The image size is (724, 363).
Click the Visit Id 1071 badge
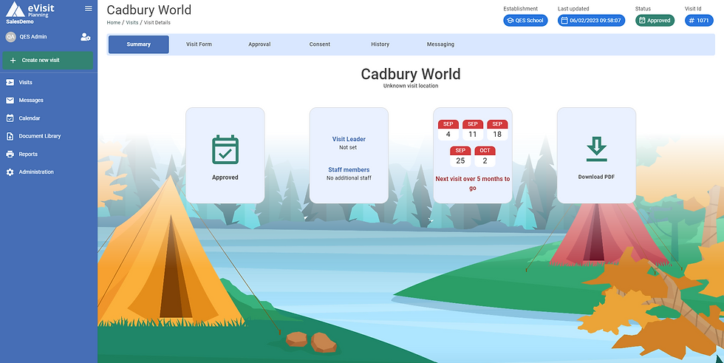pos(699,20)
